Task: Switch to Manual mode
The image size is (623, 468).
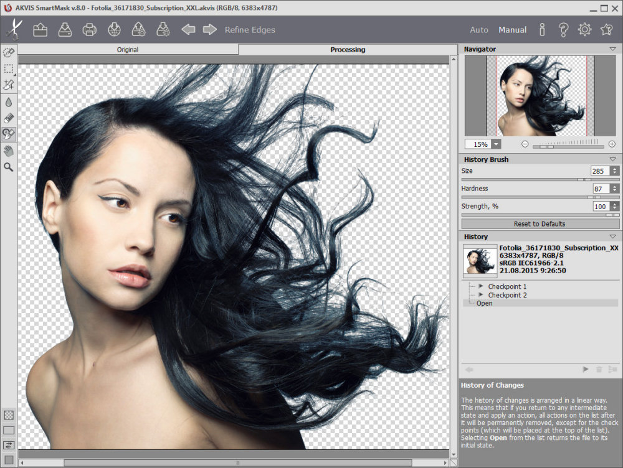Action: pyautogui.click(x=513, y=30)
